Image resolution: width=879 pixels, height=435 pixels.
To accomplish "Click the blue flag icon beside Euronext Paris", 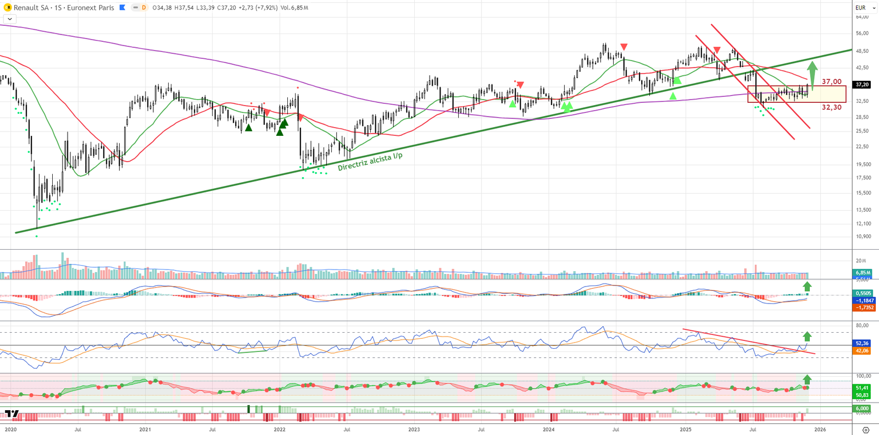I will coord(122,8).
